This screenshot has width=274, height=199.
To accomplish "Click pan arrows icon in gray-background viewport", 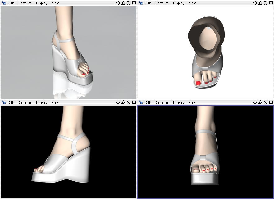I will pyautogui.click(x=118, y=3).
